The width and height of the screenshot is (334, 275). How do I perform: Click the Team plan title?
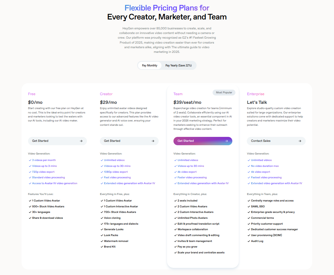[178, 94]
